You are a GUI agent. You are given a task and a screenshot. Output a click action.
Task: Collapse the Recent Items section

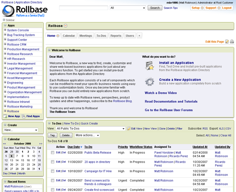pyautogui.click(x=5, y=182)
